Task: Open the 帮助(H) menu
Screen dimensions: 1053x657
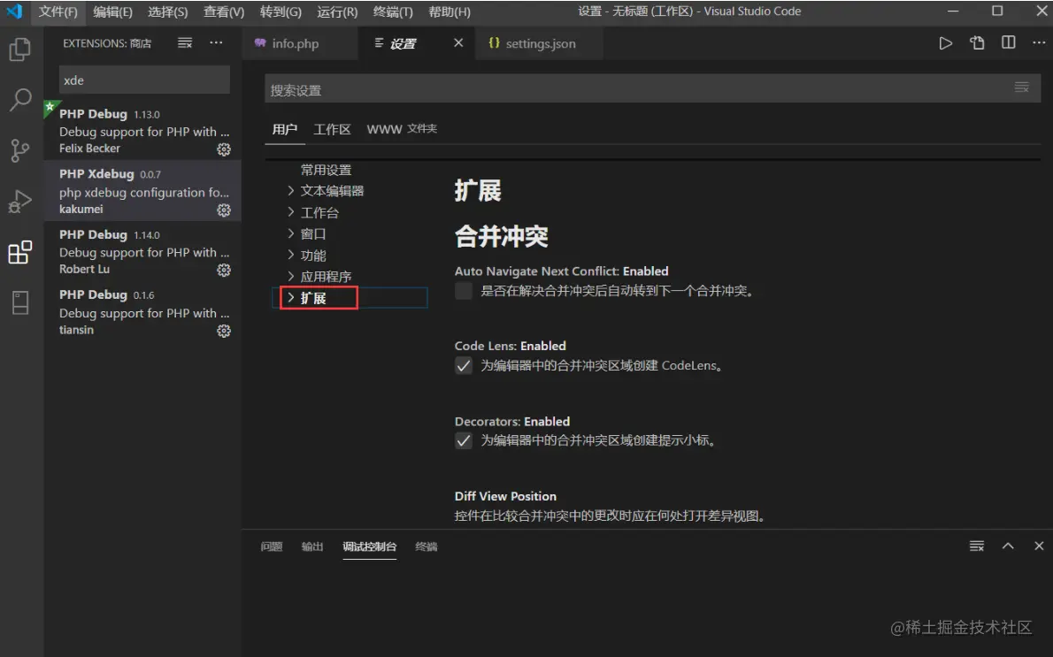Action: pos(450,11)
